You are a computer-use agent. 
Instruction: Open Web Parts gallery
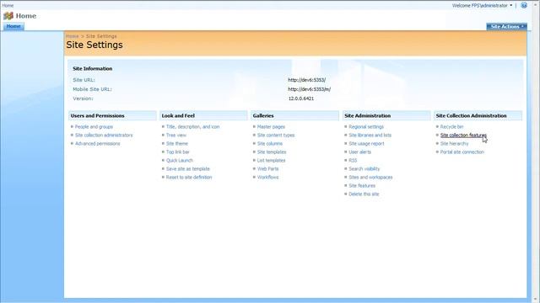click(268, 168)
